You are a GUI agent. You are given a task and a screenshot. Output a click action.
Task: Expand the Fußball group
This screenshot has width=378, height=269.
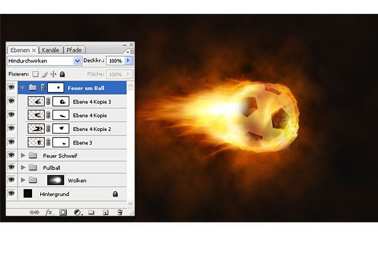click(23, 168)
